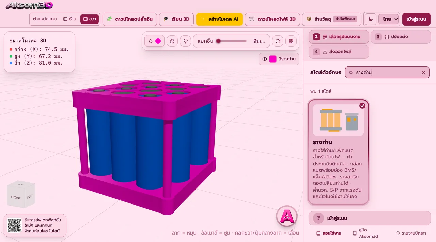436x242 pixels.
Task: Click the Aksorn3D logo
Action: tap(29, 5)
